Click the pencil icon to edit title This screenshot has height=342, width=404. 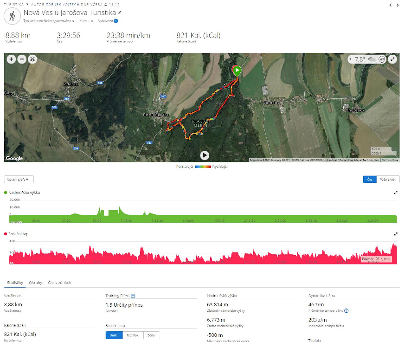point(120,13)
